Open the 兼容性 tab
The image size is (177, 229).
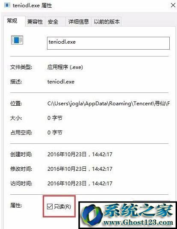tap(35, 21)
